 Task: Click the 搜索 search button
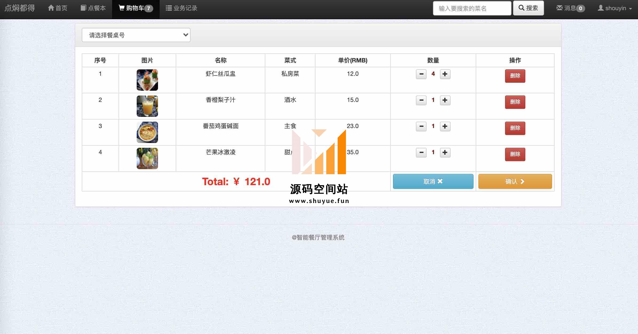pyautogui.click(x=528, y=8)
